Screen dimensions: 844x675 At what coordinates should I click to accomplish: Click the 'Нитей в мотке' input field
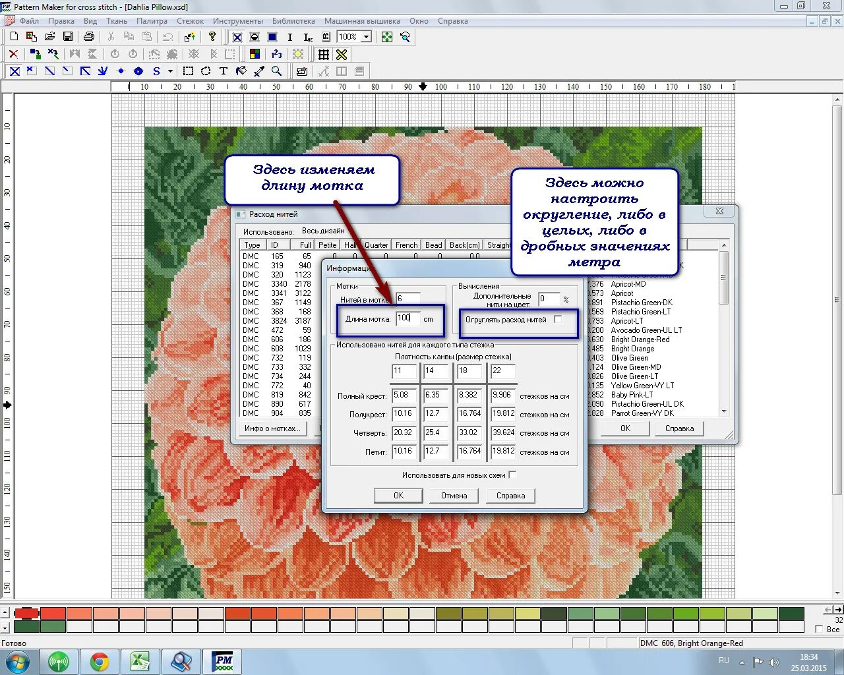pos(407,299)
